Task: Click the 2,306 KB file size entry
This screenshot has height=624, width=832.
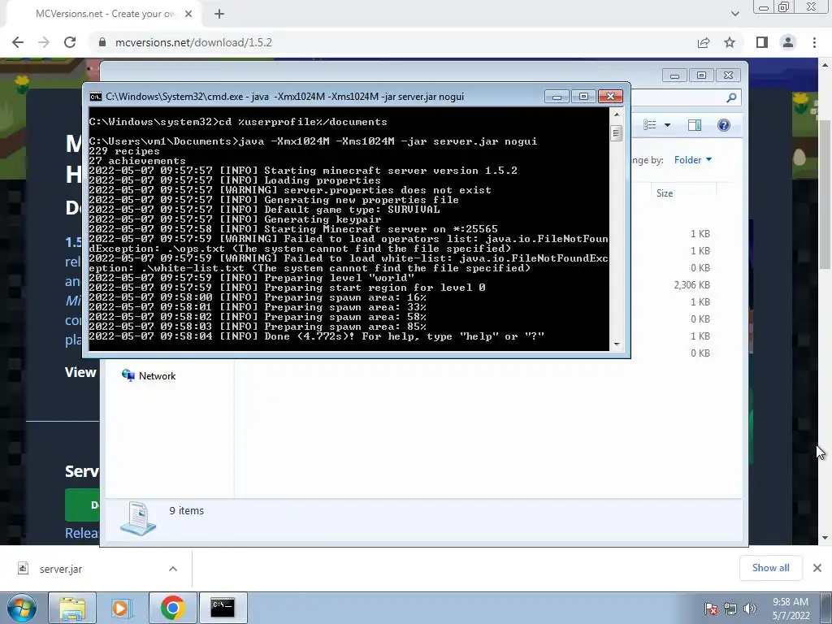Action: [x=692, y=285]
